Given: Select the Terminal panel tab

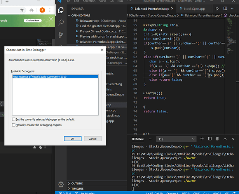Looking at the screenshot, I should [138, 139].
